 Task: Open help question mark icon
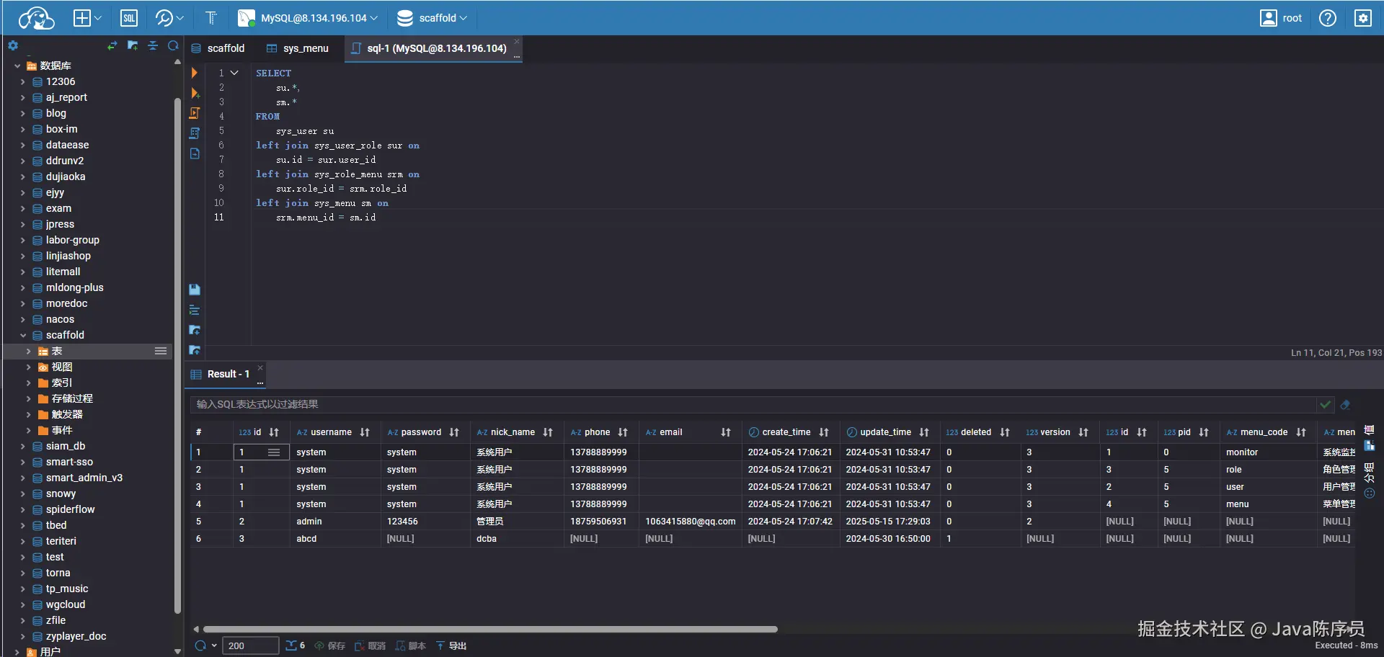pos(1328,18)
